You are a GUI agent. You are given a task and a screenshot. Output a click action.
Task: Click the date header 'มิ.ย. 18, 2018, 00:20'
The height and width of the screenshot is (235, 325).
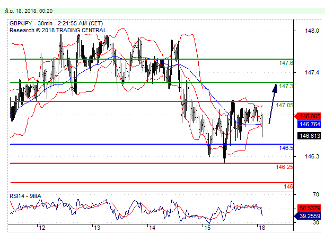coord(29,11)
